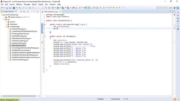Click the green Run button
The image size is (180, 101).
pos(58,8)
